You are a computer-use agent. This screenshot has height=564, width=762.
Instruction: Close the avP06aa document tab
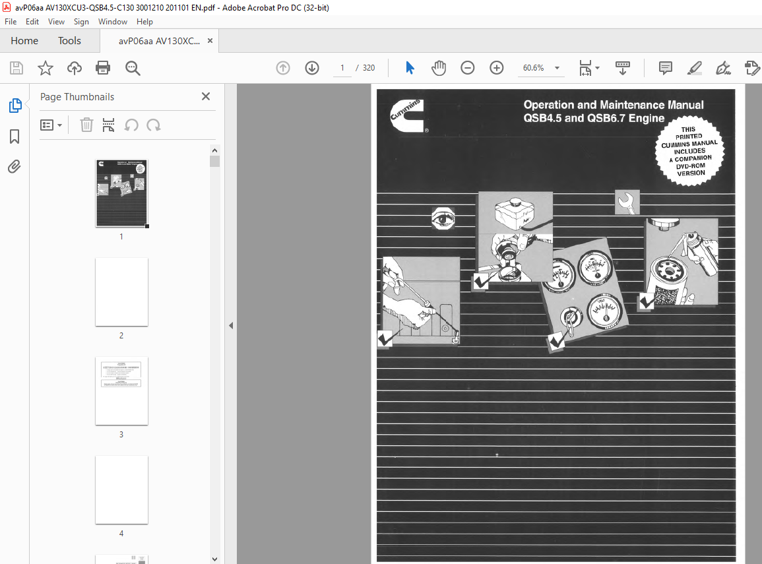210,41
